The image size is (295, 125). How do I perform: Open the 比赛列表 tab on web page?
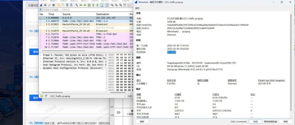(33, 6)
